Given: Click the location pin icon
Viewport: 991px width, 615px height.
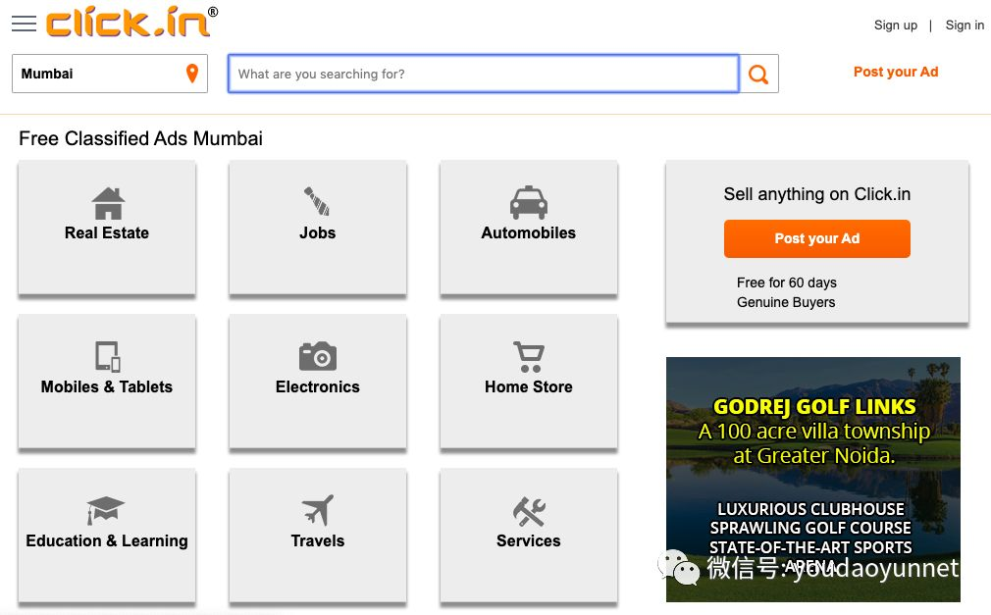Looking at the screenshot, I should (192, 74).
